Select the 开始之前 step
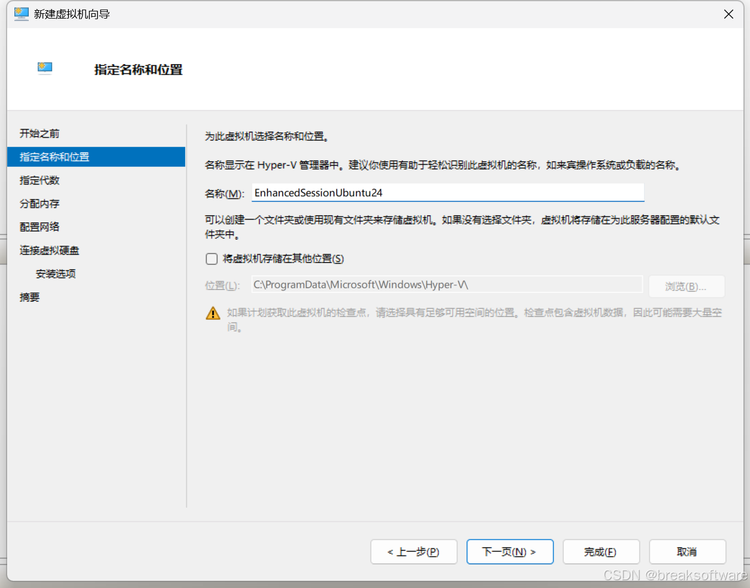This screenshot has width=750, height=588. point(40,133)
